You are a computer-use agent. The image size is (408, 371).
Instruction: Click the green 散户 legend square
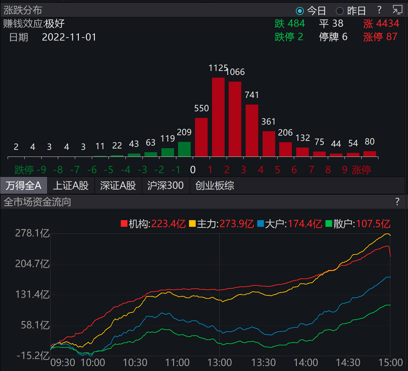coord(329,224)
